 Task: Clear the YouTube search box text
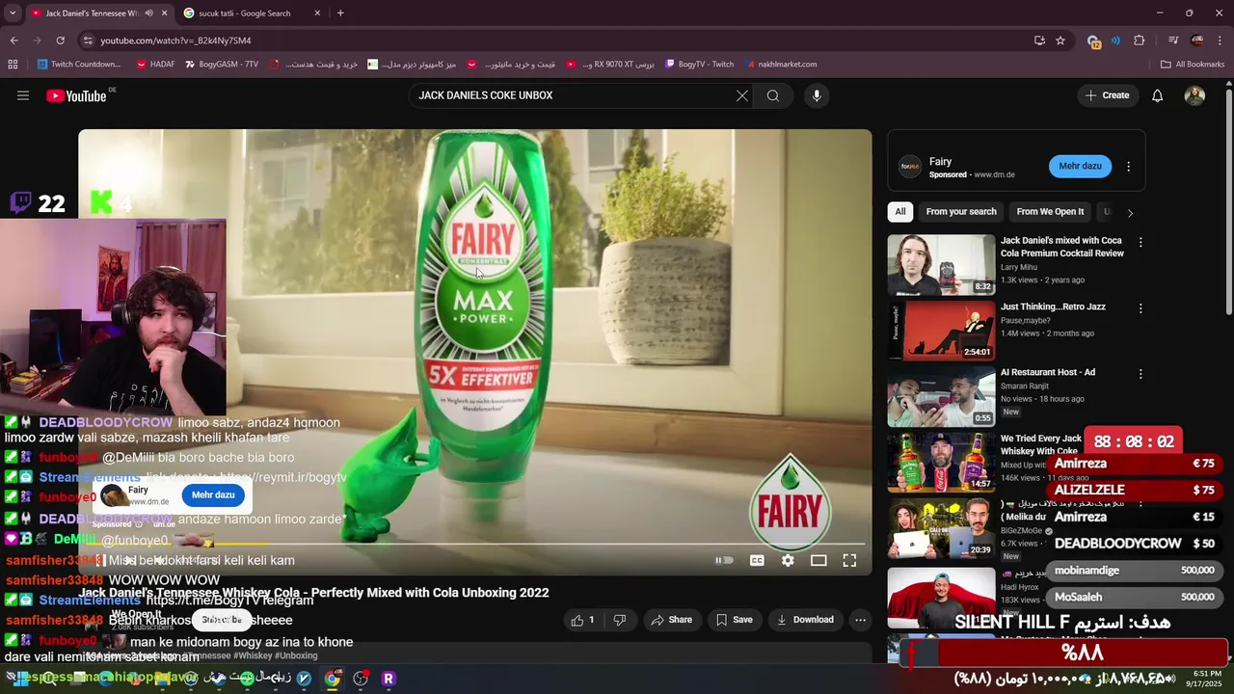(x=742, y=95)
